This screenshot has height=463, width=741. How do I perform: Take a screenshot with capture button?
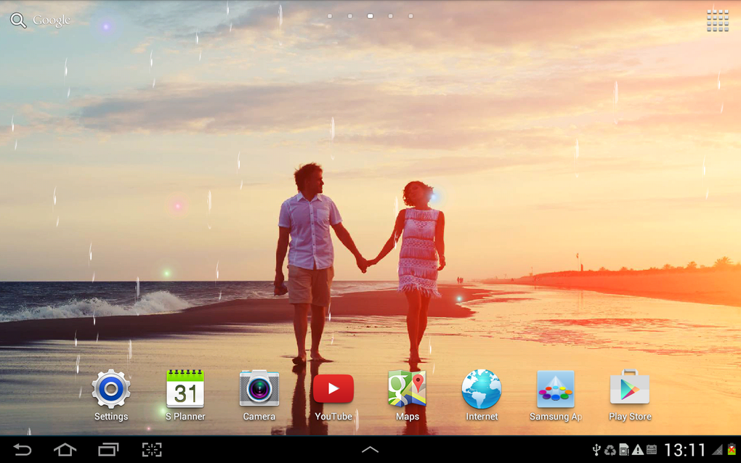click(152, 450)
